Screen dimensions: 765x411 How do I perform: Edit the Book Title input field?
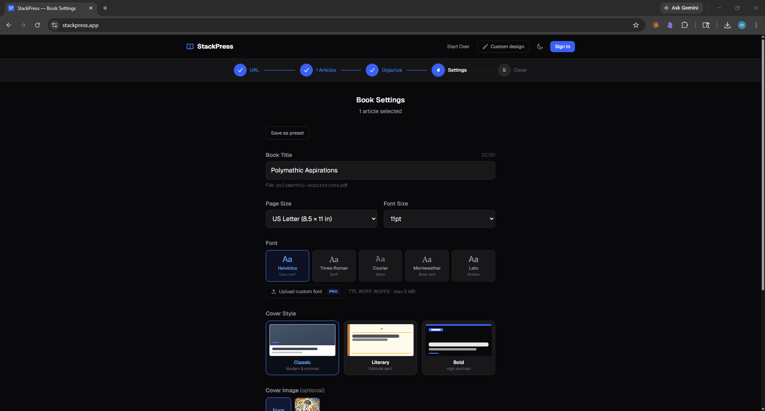pyautogui.click(x=381, y=170)
